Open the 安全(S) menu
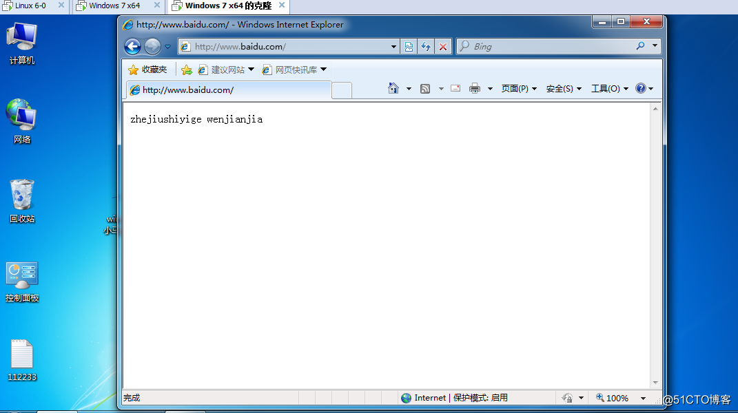738x413 pixels. (x=564, y=88)
